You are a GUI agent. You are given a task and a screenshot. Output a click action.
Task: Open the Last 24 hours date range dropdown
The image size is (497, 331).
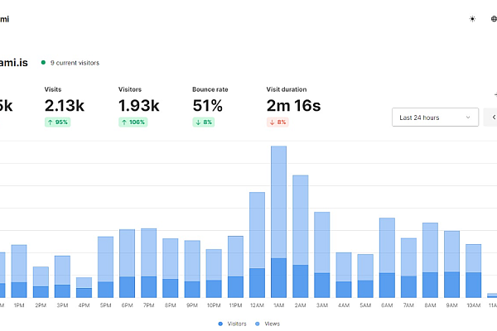coord(434,118)
